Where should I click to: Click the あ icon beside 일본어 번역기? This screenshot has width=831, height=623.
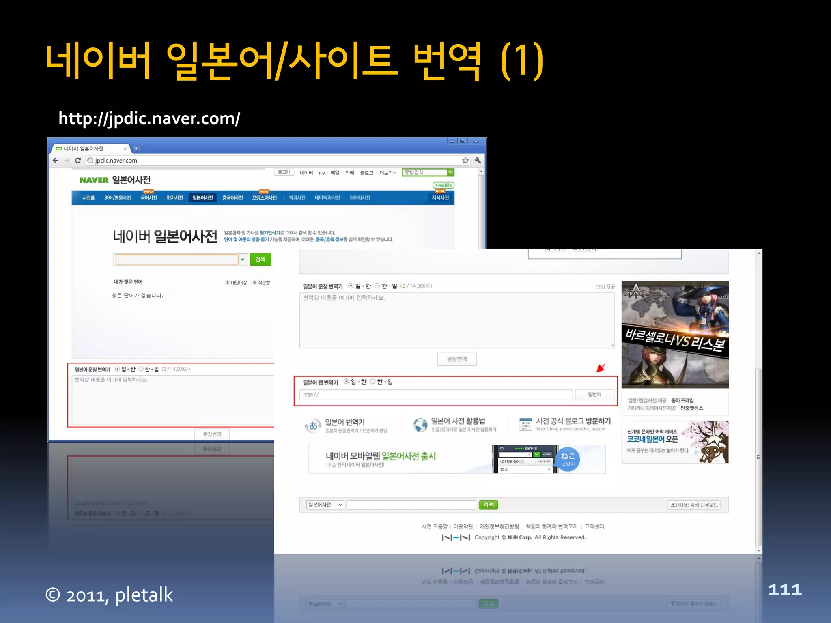coord(313,425)
